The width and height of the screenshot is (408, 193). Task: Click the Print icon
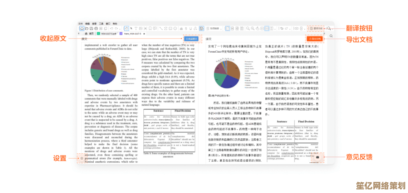[x=96, y=29]
